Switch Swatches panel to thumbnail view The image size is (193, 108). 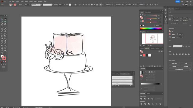pos(162,51)
